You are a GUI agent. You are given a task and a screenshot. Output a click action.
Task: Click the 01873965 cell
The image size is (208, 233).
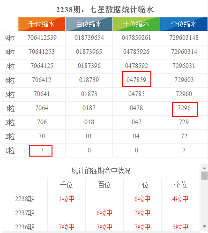89,52
